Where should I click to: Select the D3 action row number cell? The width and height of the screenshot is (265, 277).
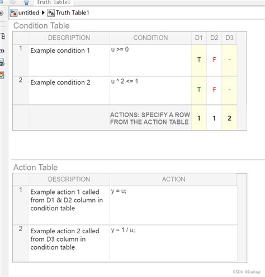(x=229, y=118)
